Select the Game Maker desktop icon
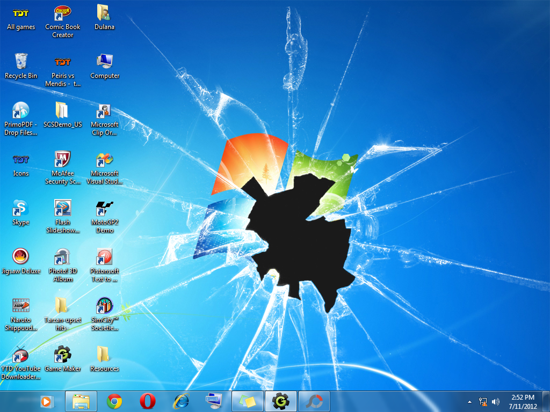 tap(63, 355)
